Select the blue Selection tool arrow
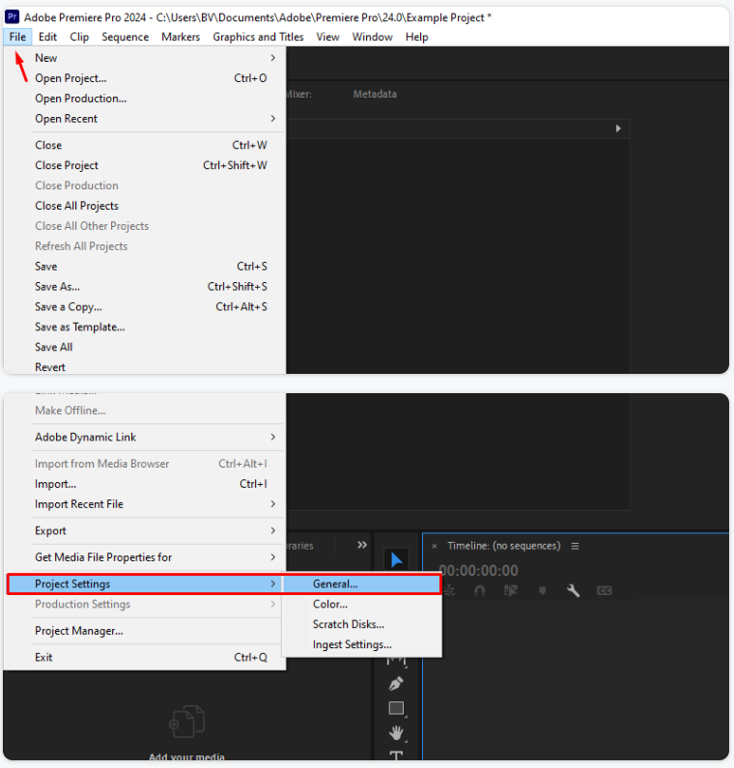Viewport: 734px width, 768px height. (396, 560)
